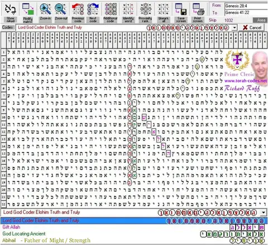268x245 pixels.
Task: Go to Next code blue arrow icon
Action: (x=93, y=9)
